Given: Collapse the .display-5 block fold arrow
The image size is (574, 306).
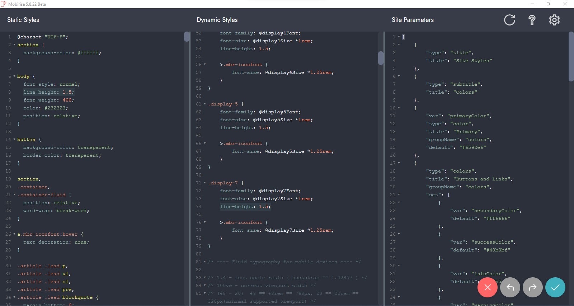Looking at the screenshot, I should tap(205, 104).
